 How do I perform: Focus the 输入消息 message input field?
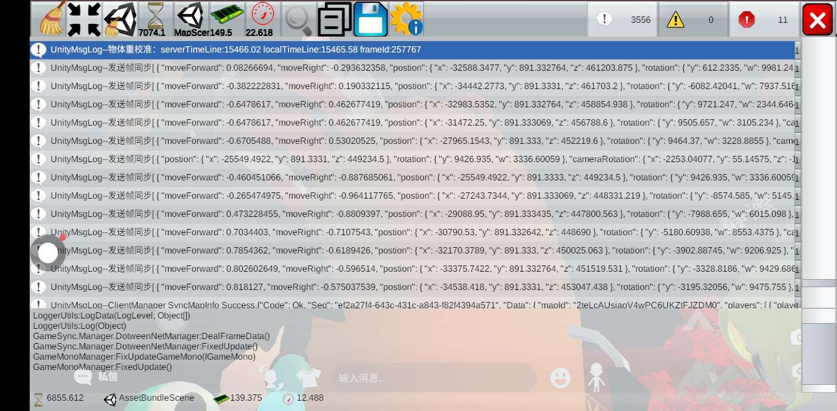click(434, 378)
